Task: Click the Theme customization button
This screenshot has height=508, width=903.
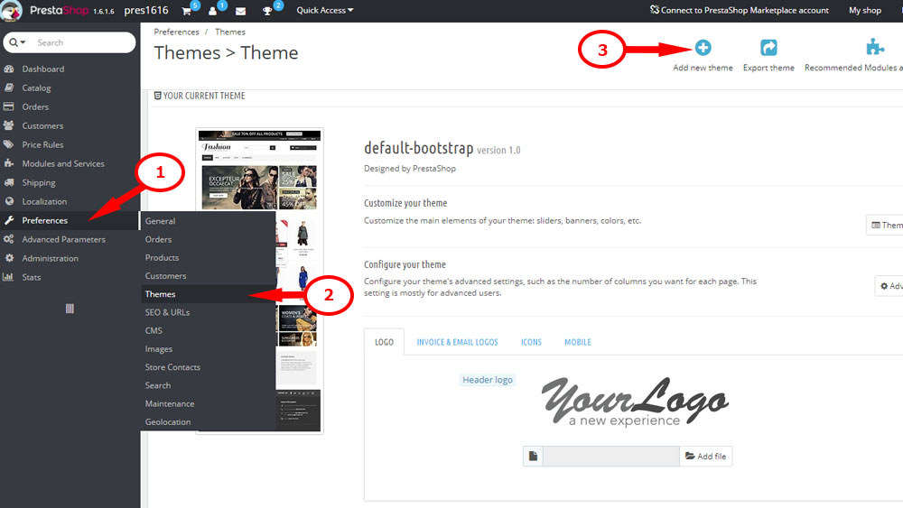Action: pyautogui.click(x=886, y=225)
